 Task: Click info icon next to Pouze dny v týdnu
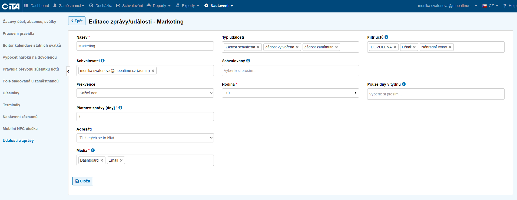coord(404,84)
